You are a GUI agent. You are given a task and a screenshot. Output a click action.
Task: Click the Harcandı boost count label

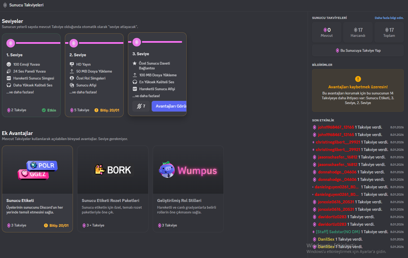pos(358,36)
